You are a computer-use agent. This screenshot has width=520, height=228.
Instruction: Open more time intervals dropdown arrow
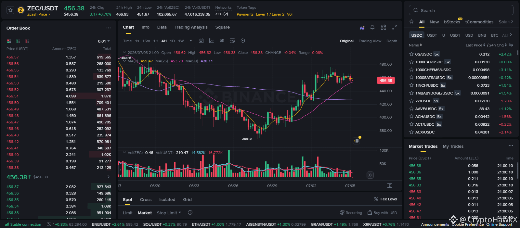tap(191, 41)
